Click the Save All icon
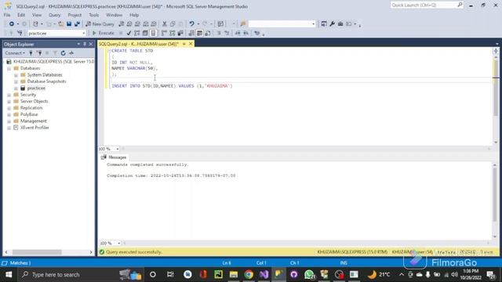The width and height of the screenshot is (502, 282). (77, 24)
